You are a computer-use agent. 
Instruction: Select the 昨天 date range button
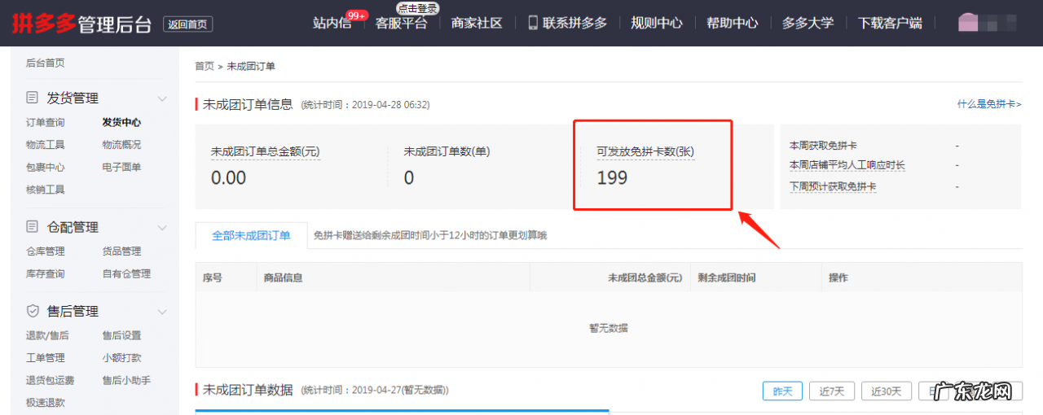pyautogui.click(x=782, y=391)
